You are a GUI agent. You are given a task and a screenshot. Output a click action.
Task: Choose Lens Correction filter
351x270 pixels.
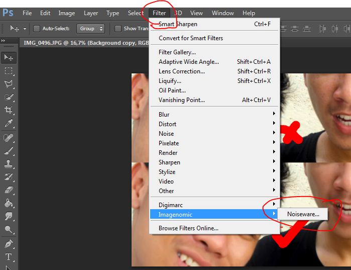pyautogui.click(x=215, y=71)
